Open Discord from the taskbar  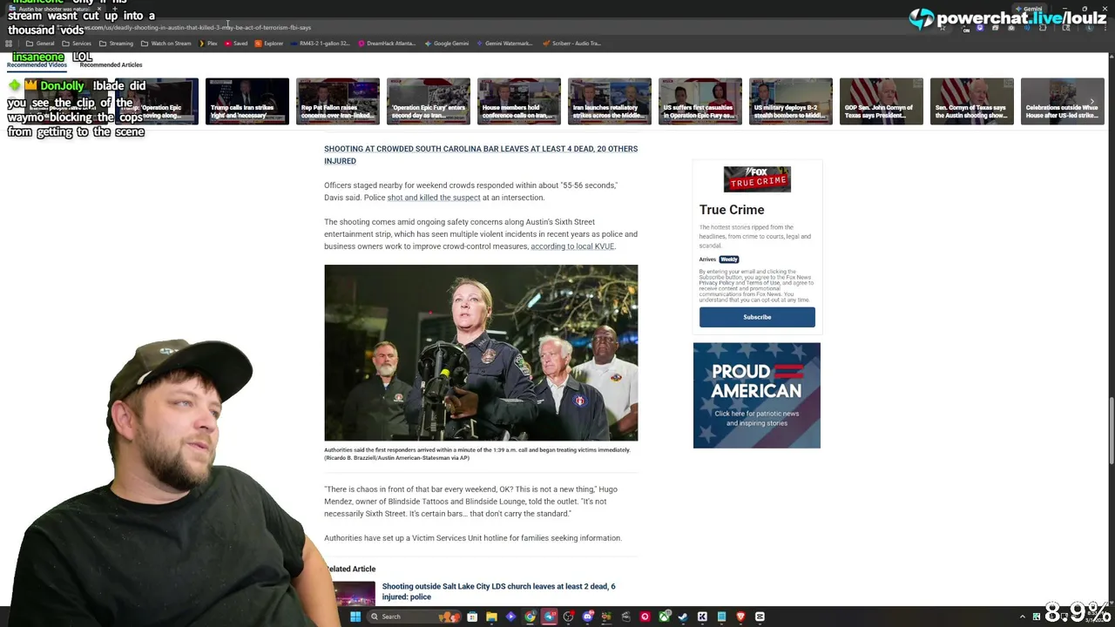tap(587, 617)
